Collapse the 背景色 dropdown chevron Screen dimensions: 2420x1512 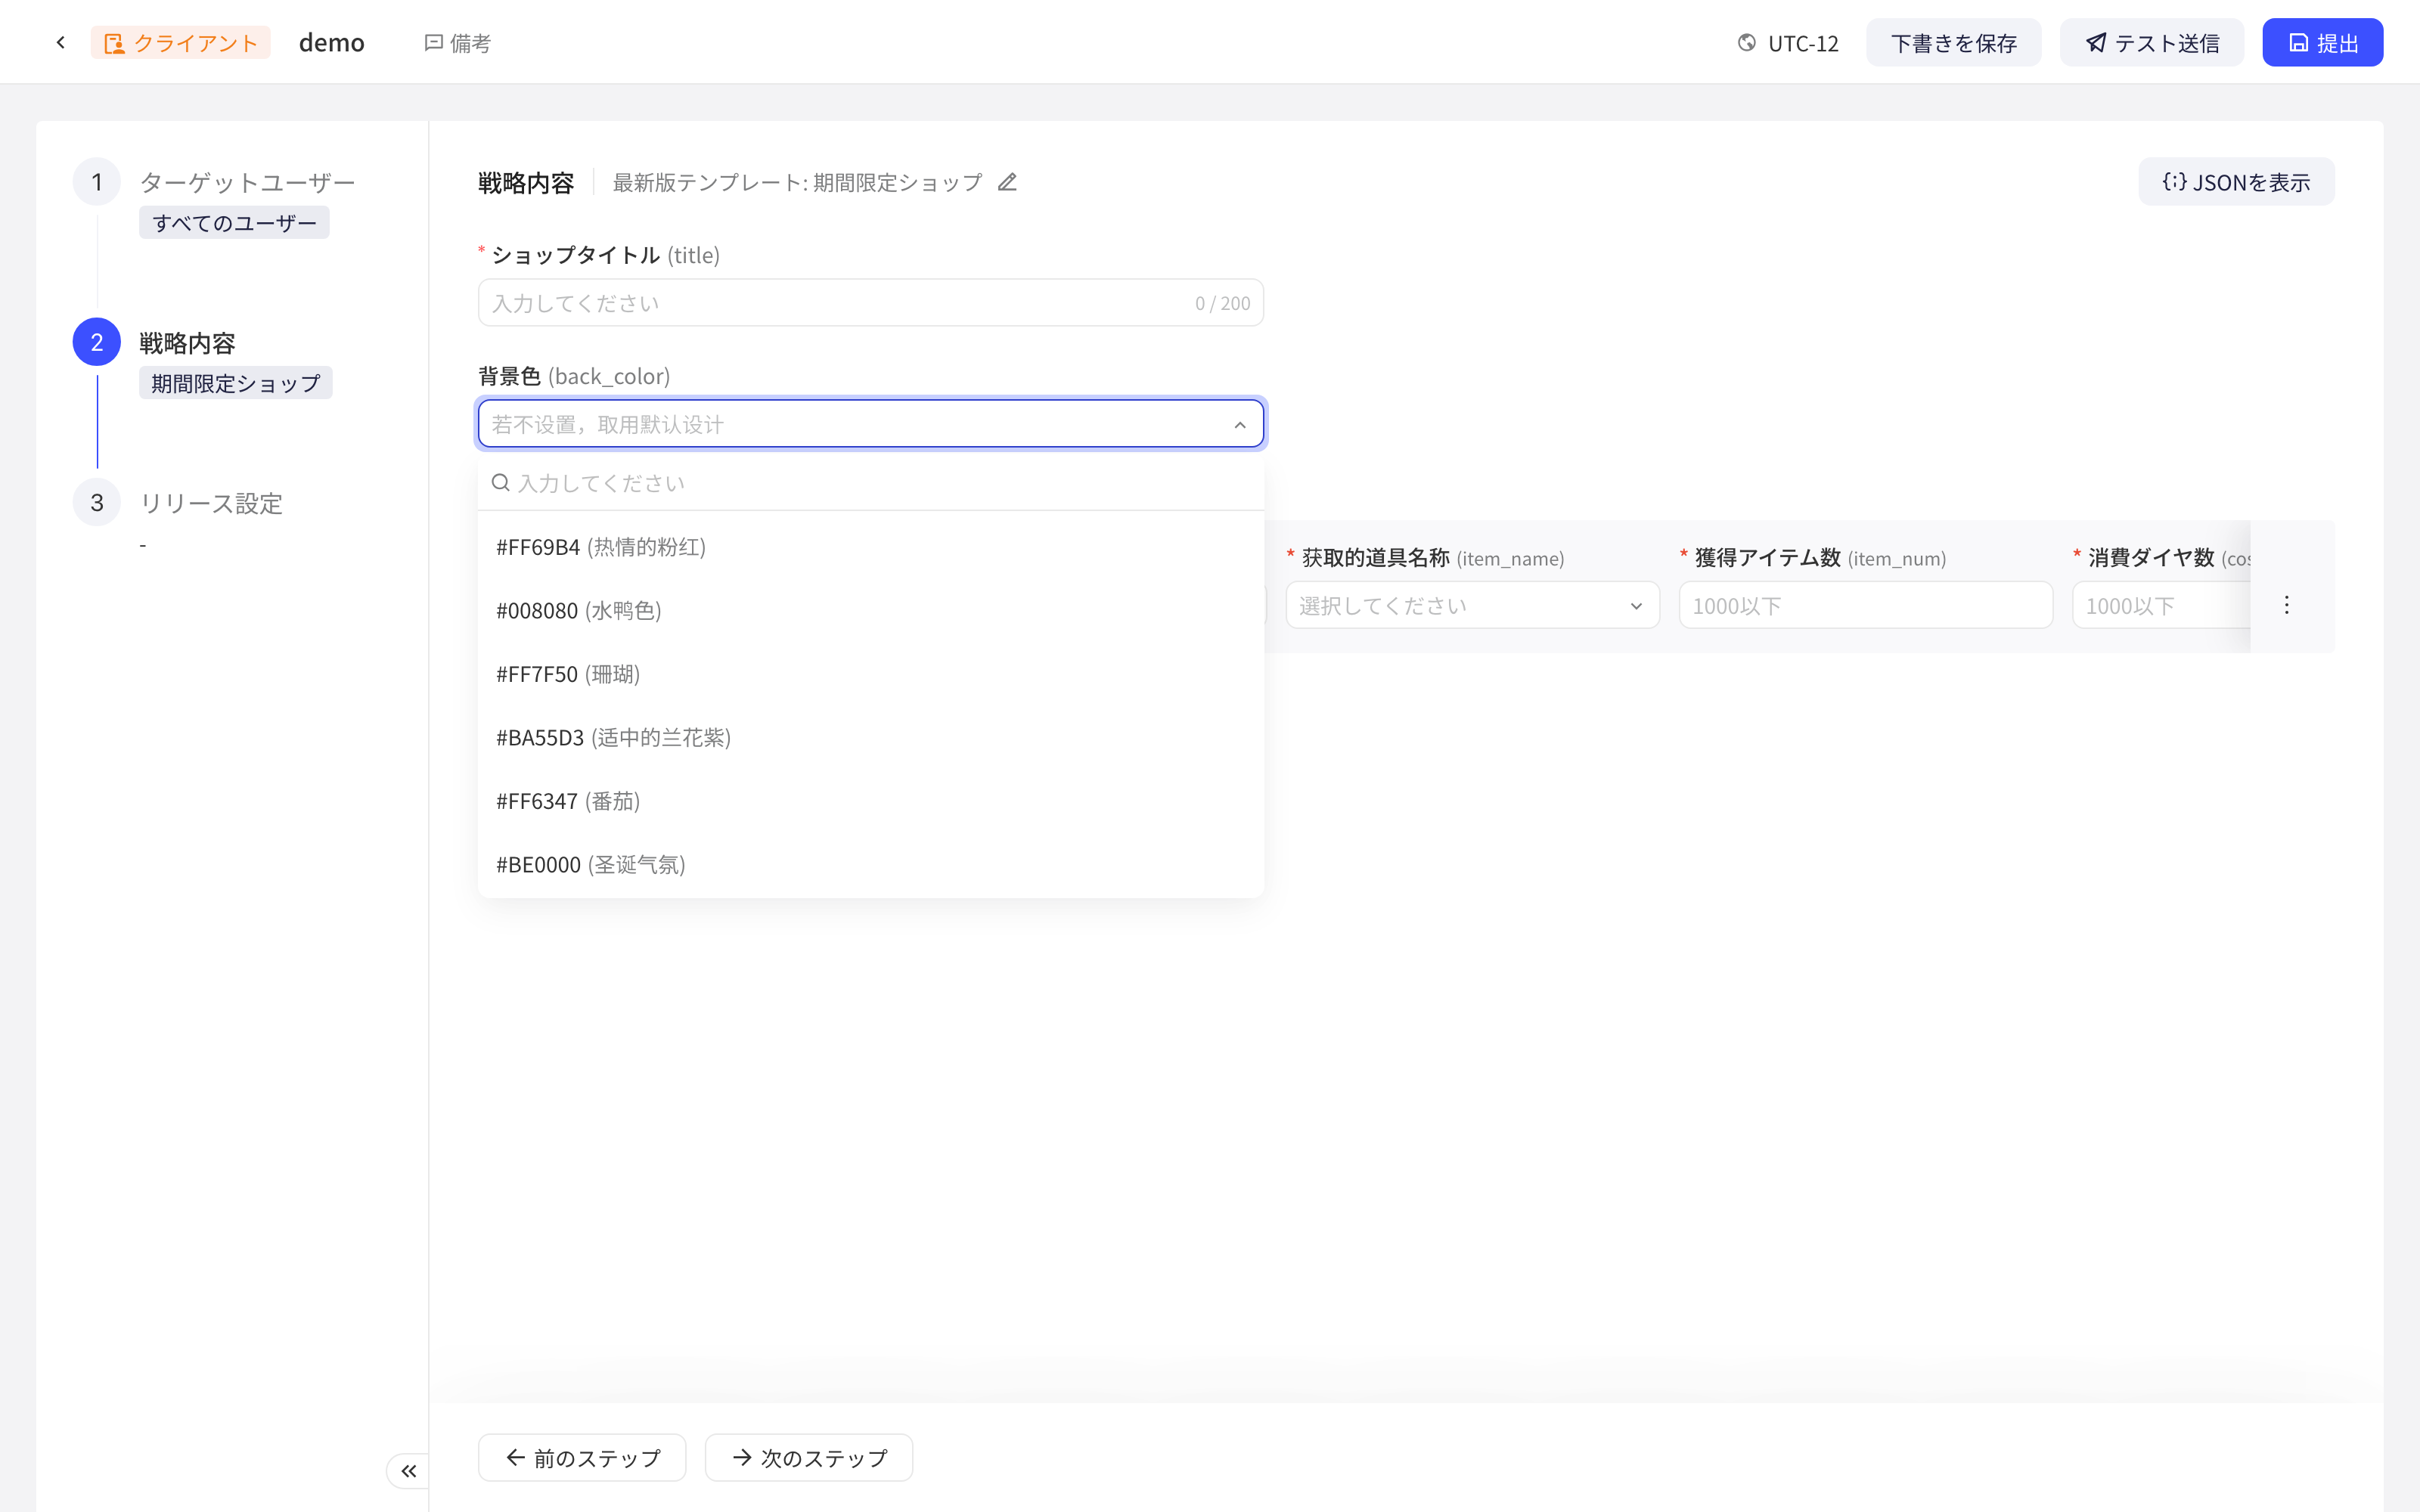coord(1240,425)
